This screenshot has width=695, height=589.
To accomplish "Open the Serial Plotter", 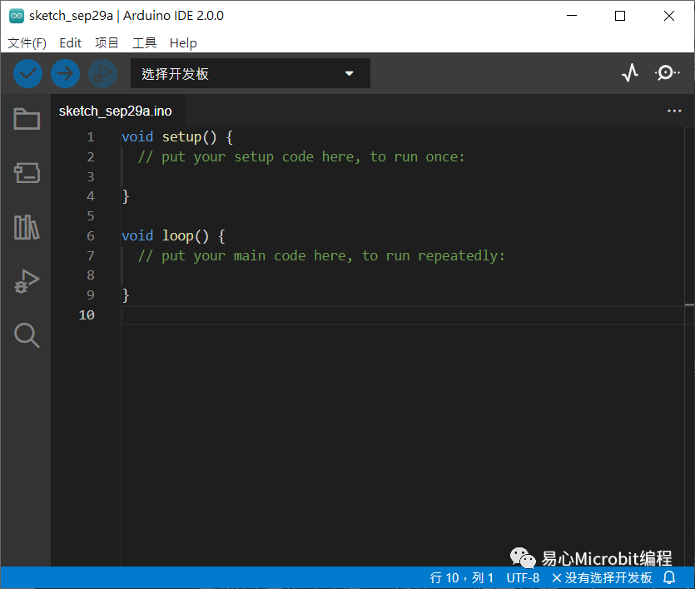I will (629, 72).
